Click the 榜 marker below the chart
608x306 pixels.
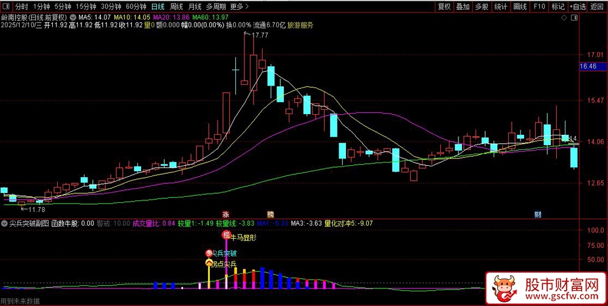271,214
